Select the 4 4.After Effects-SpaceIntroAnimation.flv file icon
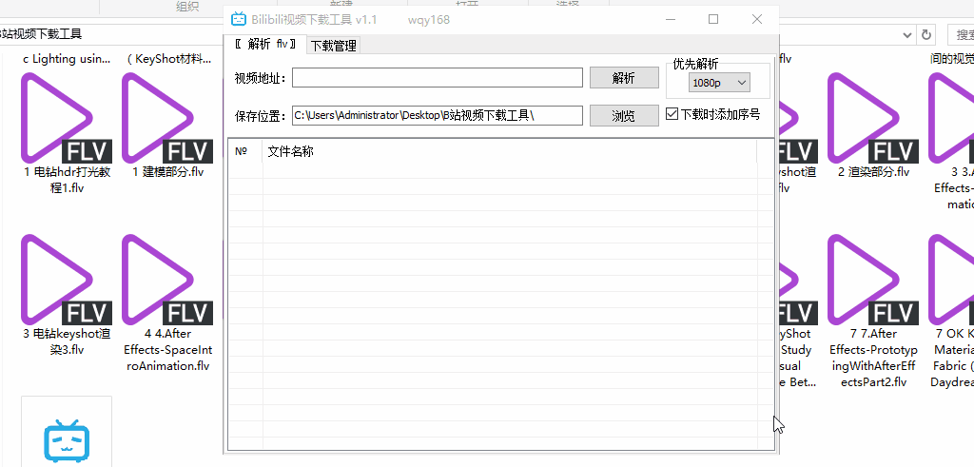Image resolution: width=974 pixels, height=467 pixels. [x=167, y=280]
